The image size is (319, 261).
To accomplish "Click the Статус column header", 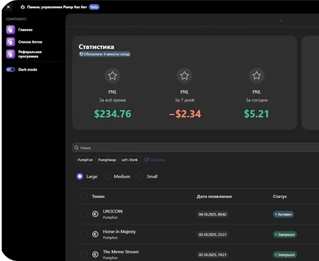I will click(x=280, y=196).
